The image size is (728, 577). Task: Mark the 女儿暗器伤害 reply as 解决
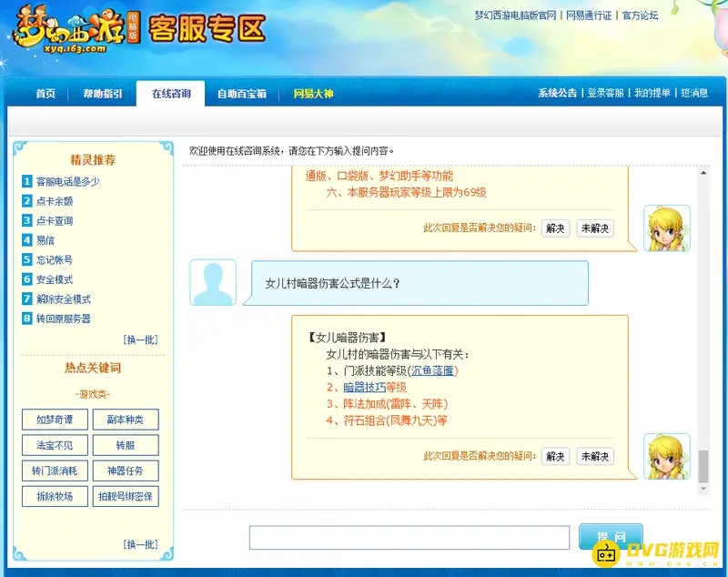click(x=555, y=456)
